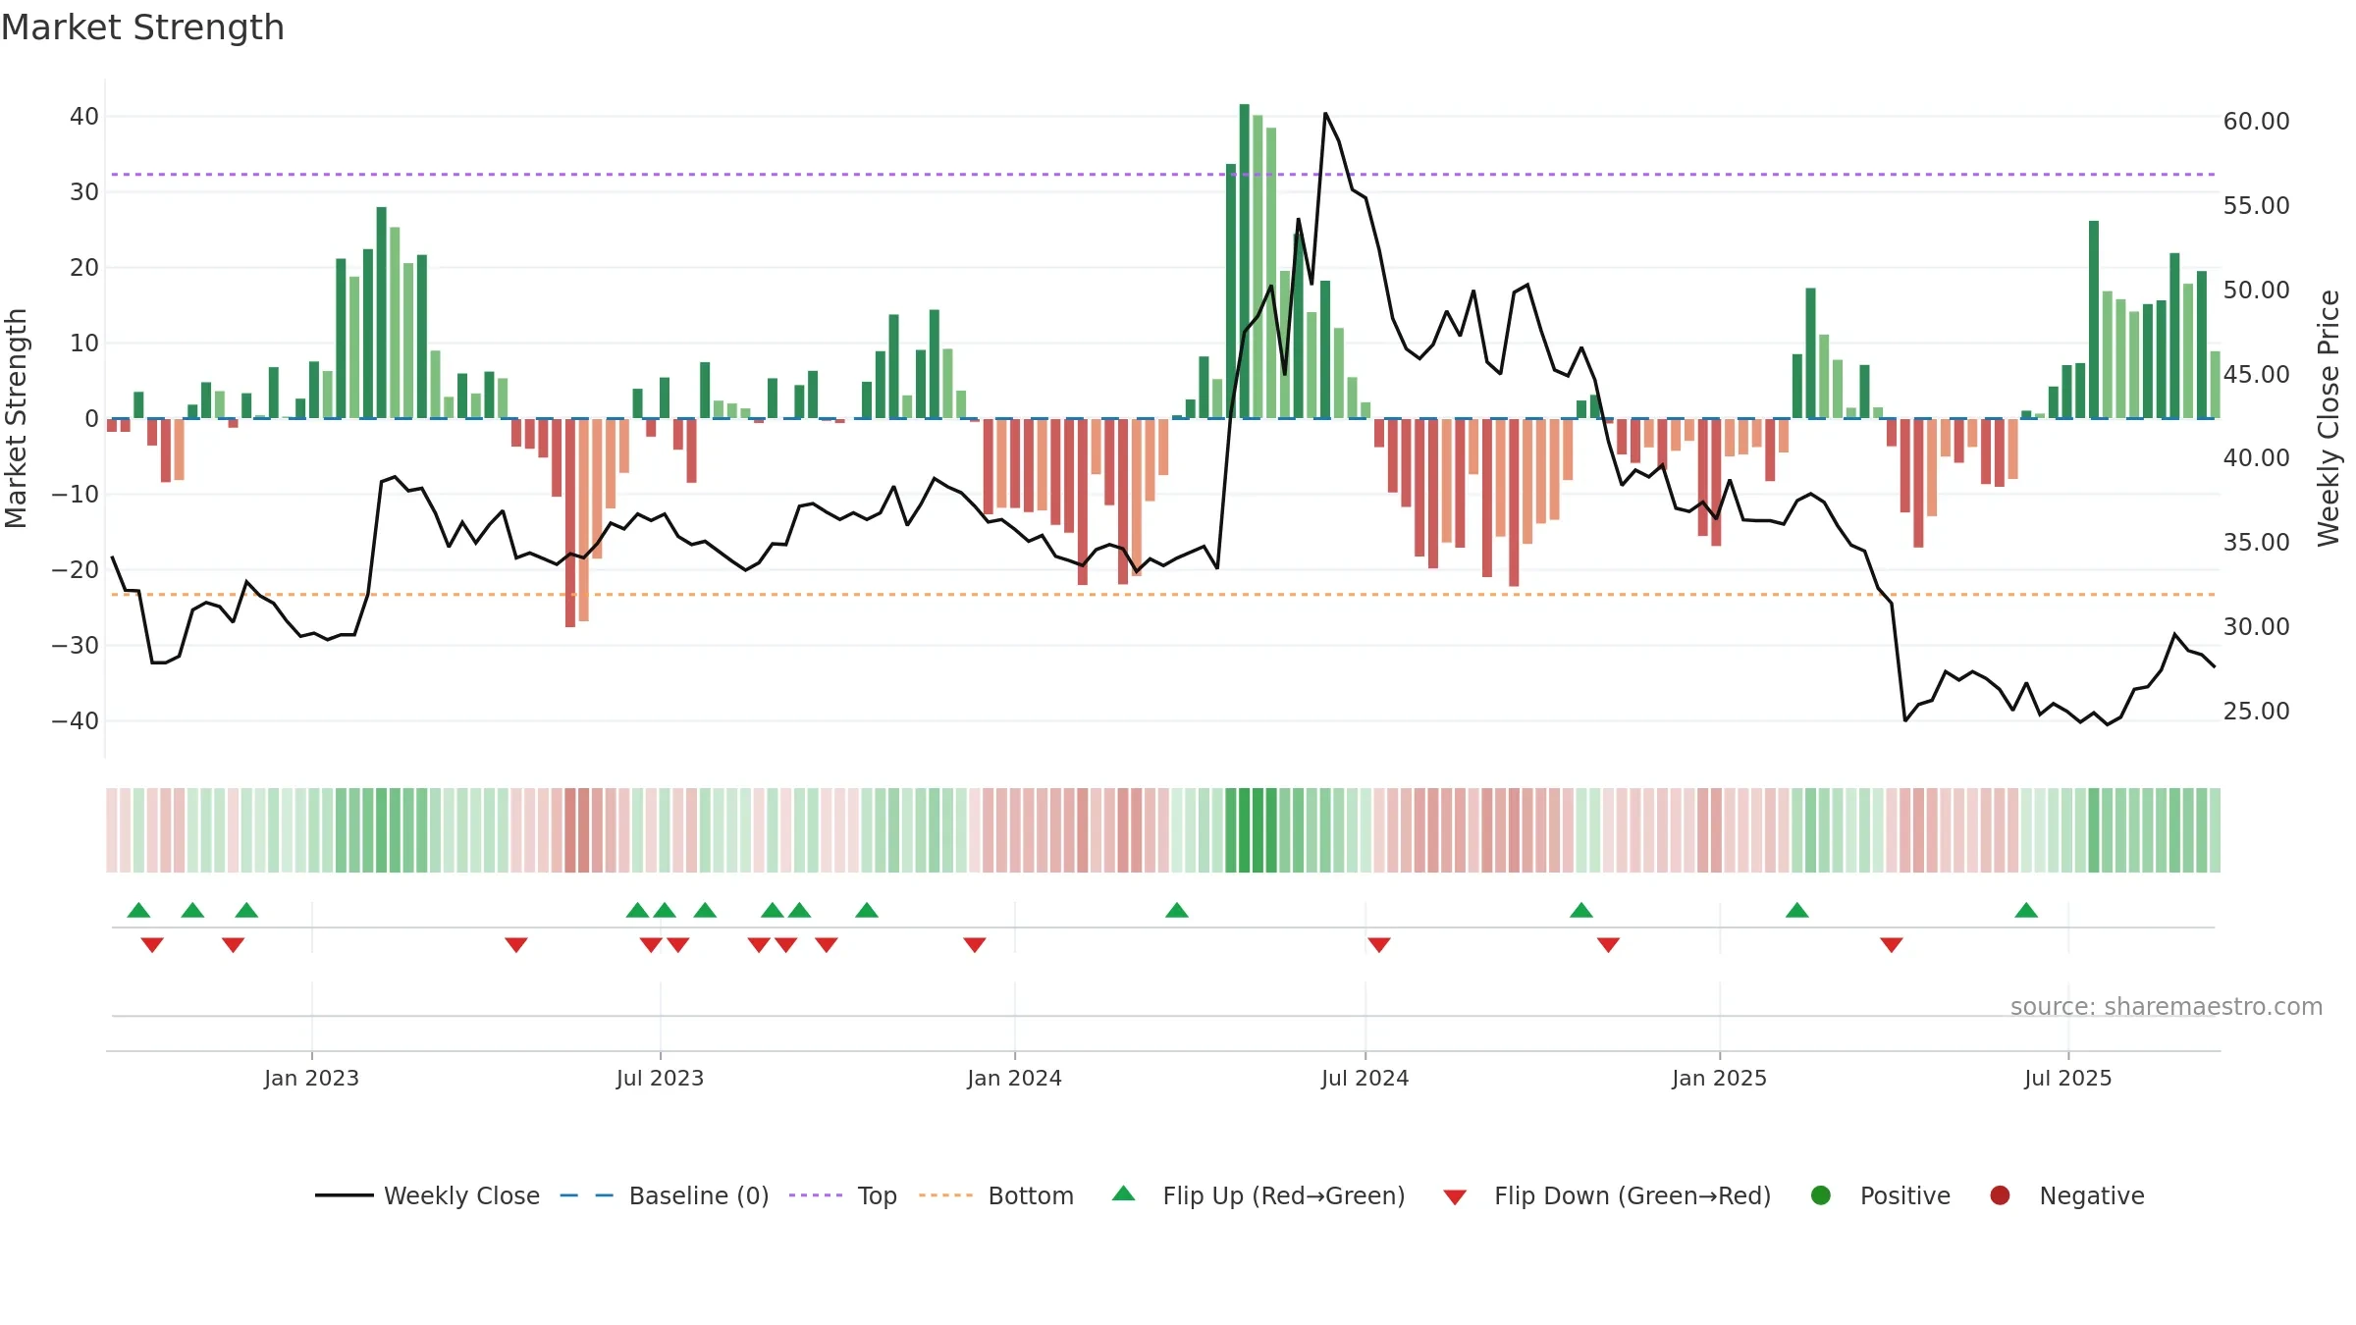Click the Weekly Close legend entry

coord(428,1195)
